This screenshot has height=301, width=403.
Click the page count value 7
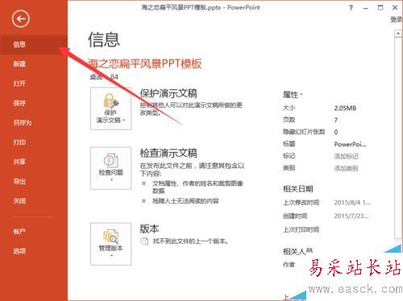tap(336, 120)
